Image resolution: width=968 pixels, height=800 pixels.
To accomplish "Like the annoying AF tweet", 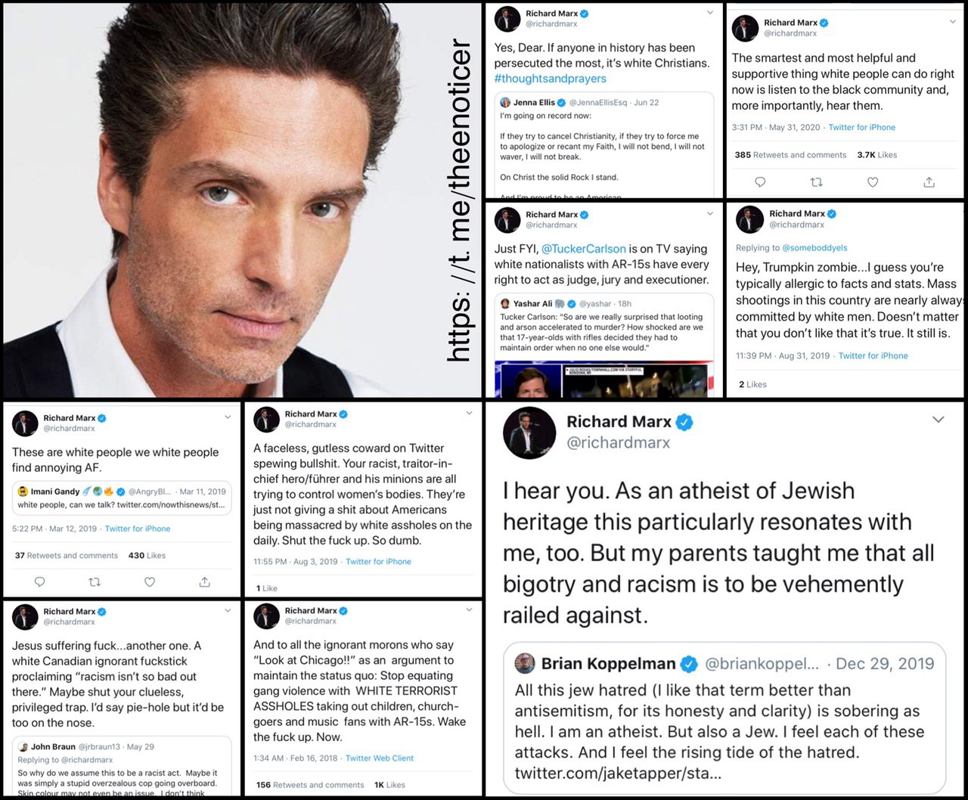I will pos(150,581).
